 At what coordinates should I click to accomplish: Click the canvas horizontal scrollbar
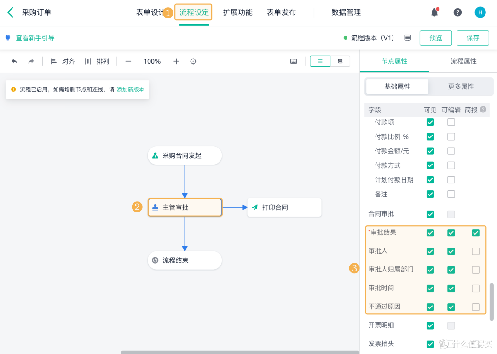[x=240, y=352]
